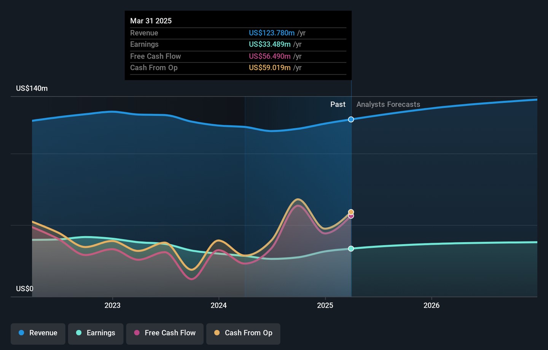The height and width of the screenshot is (350, 548).
Task: Click the US$140m y-axis label
Action: pyautogui.click(x=32, y=88)
